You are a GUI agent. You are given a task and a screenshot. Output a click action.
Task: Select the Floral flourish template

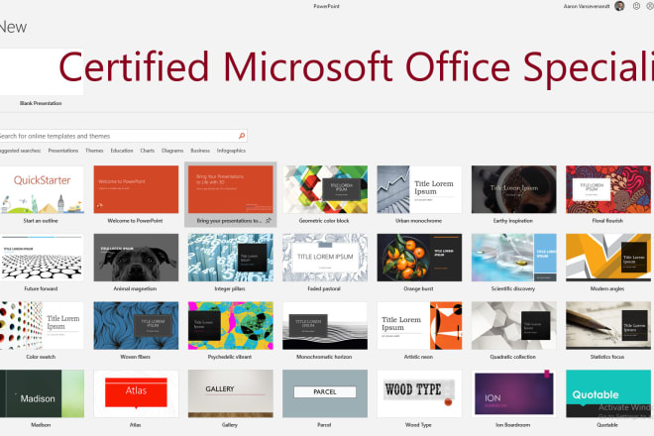point(608,189)
